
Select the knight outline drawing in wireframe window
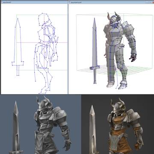pyautogui.click(x=46, y=53)
